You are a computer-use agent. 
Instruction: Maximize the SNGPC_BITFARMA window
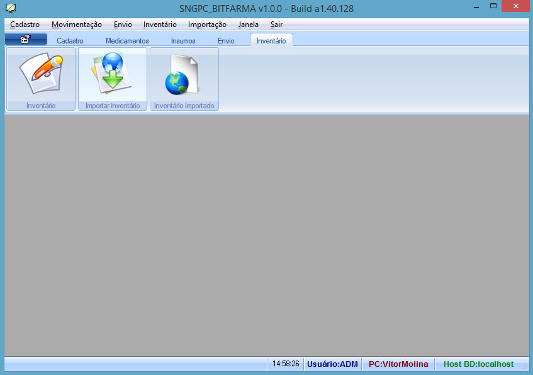[493, 6]
